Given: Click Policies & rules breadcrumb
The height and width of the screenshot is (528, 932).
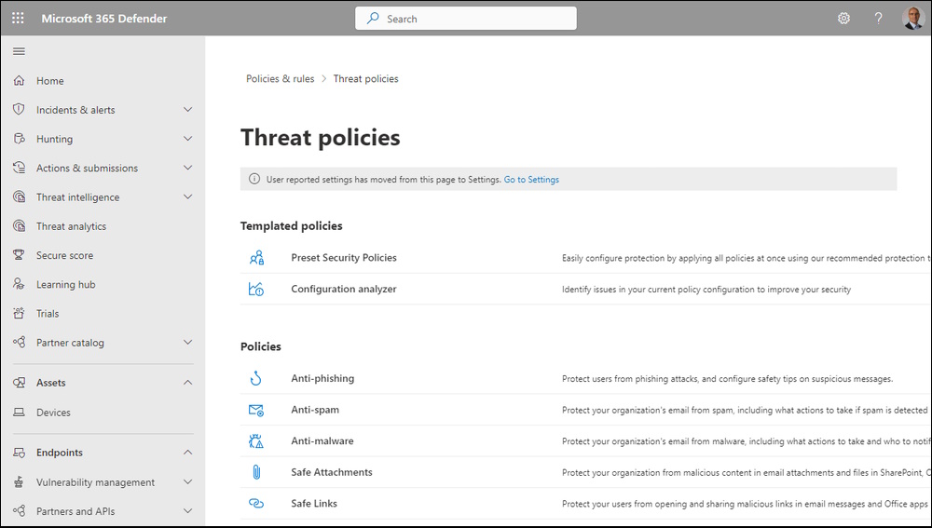Looking at the screenshot, I should (280, 78).
